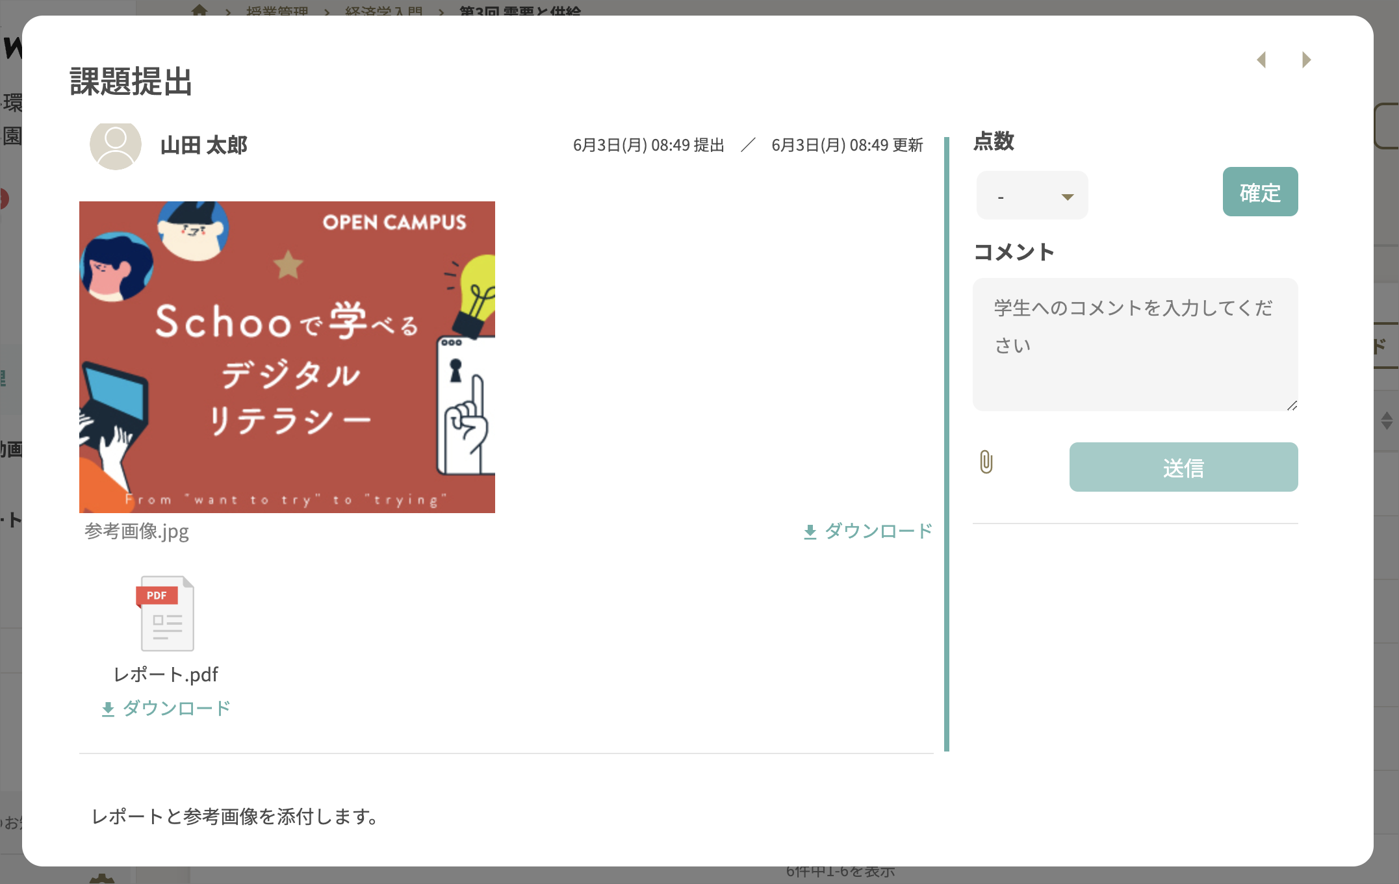Click the レポート.pdf file name
This screenshot has width=1399, height=884.
point(166,674)
